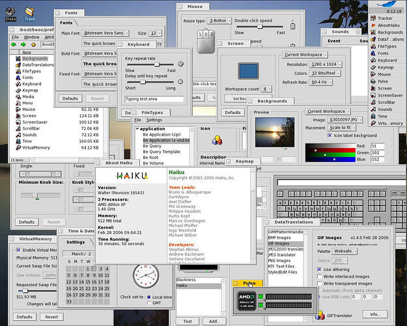Enable Write transparent images checkbox
The height and width of the screenshot is (326, 407).
coord(320,284)
